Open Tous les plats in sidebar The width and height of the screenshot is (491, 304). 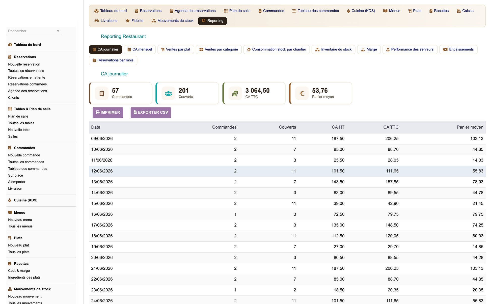(x=19, y=252)
